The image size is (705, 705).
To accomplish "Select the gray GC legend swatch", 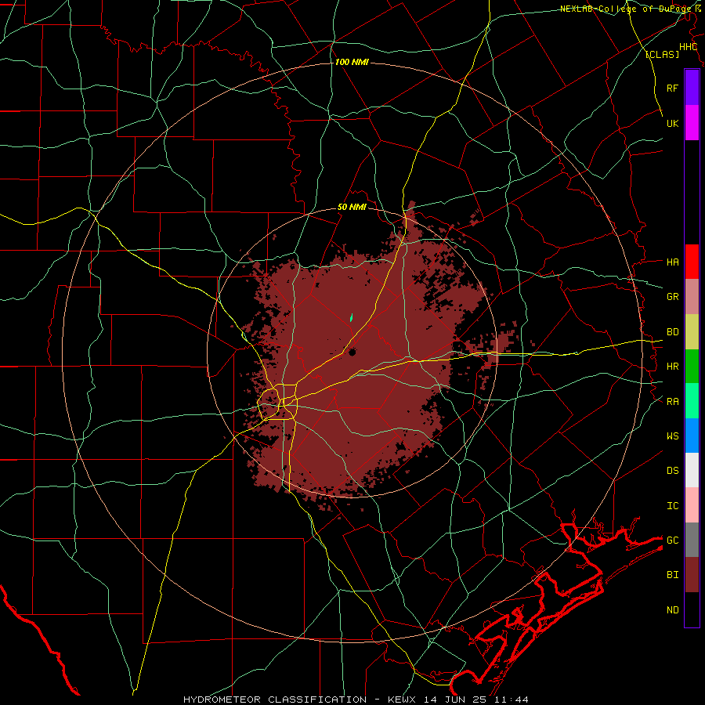I will [692, 540].
